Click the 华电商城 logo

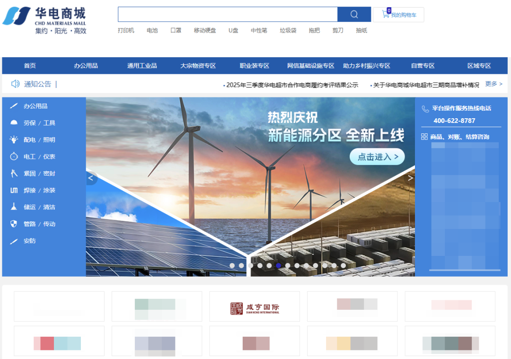tap(44, 21)
